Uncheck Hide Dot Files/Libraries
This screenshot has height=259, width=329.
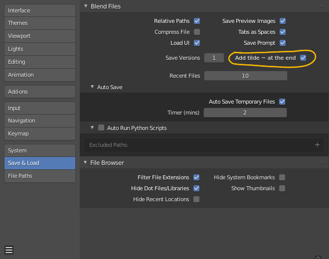[x=196, y=188]
